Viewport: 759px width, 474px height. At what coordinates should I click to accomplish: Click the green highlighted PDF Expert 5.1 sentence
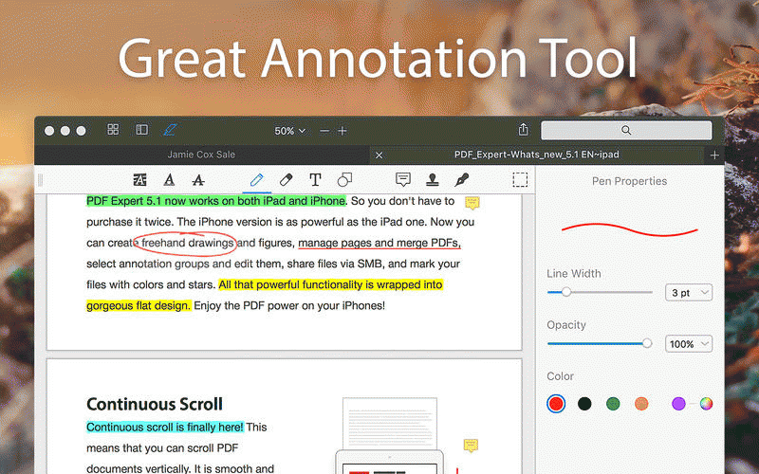pos(216,201)
